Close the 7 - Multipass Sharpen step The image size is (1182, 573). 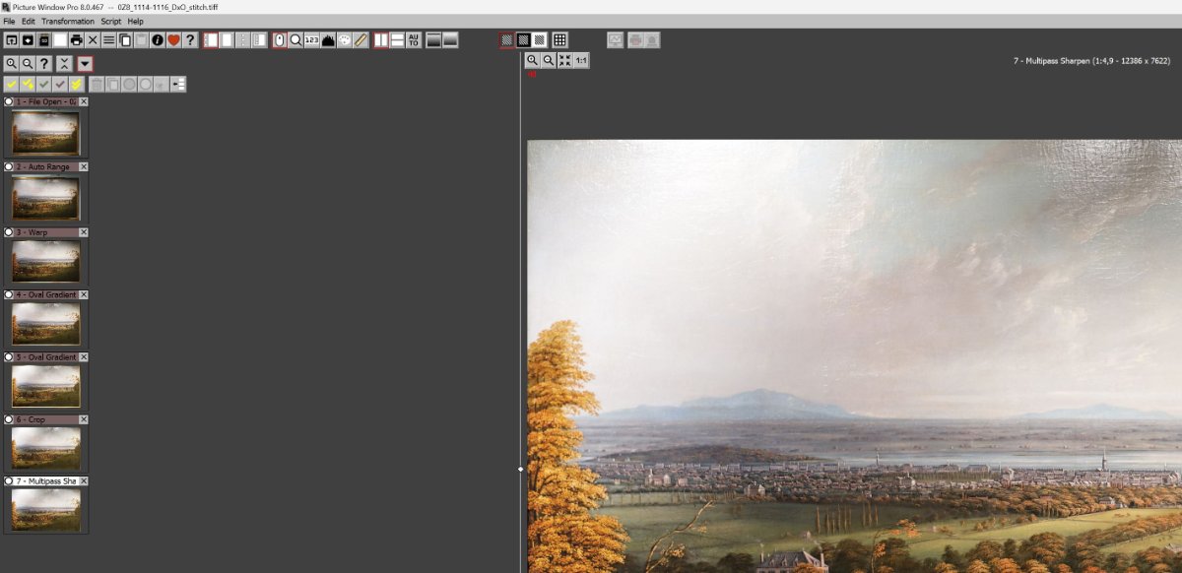coord(84,481)
